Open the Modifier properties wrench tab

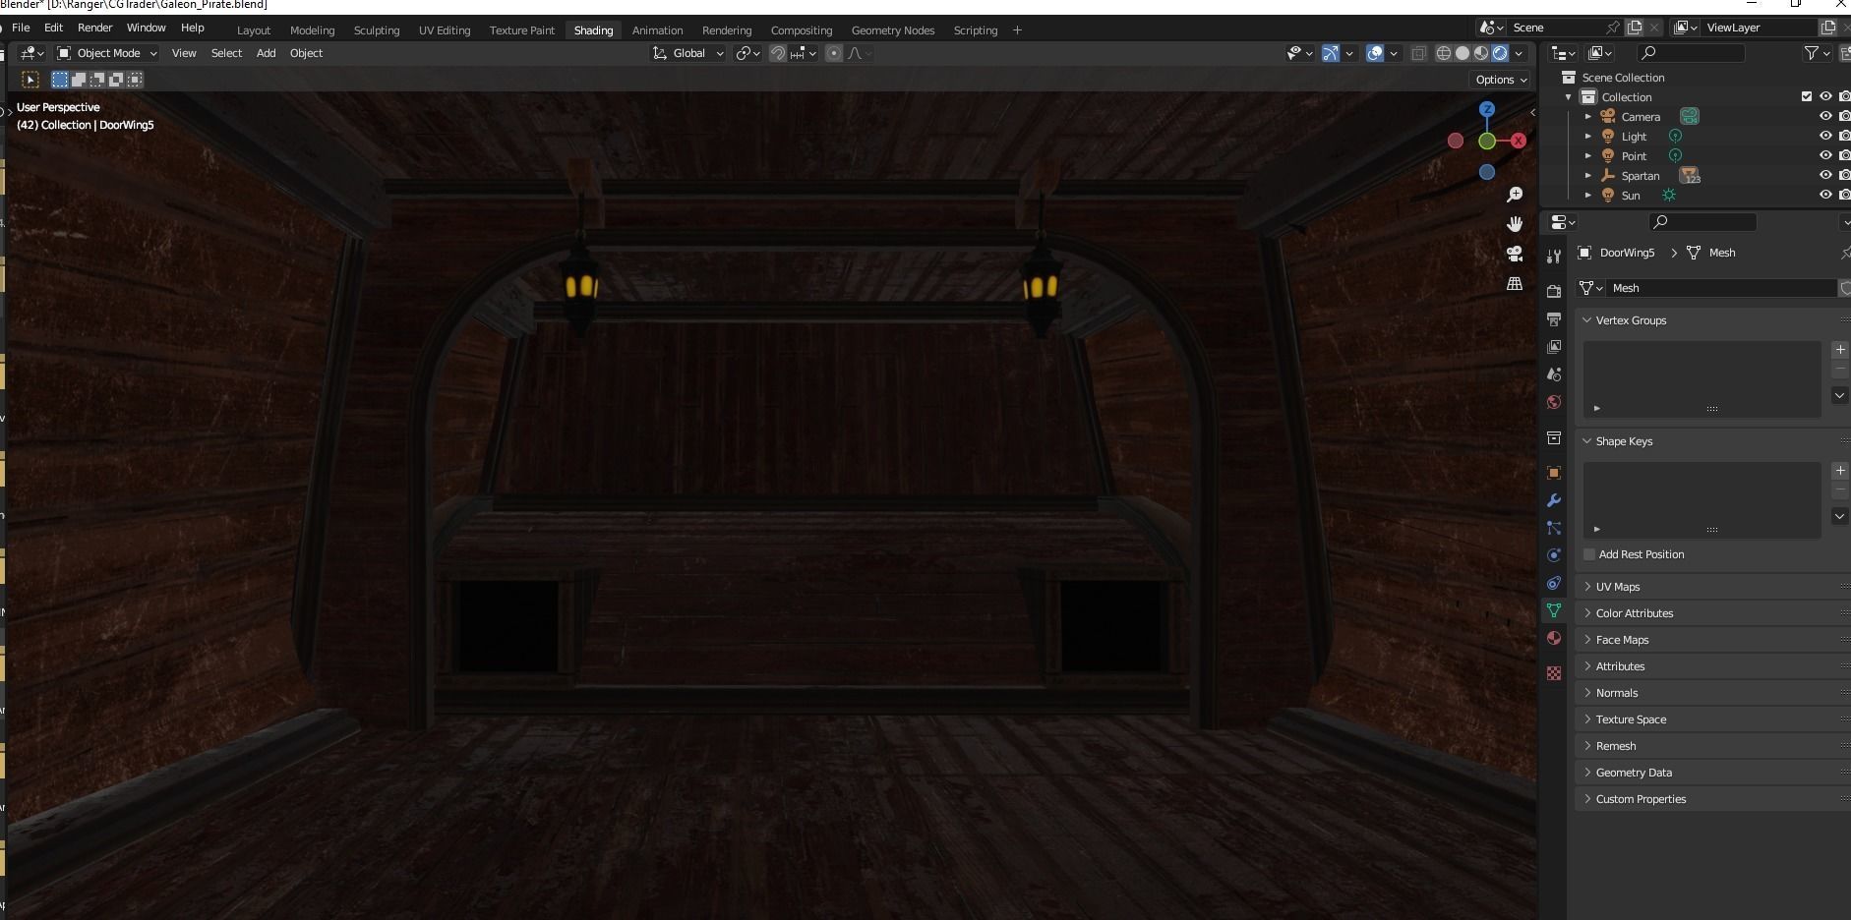(1554, 500)
